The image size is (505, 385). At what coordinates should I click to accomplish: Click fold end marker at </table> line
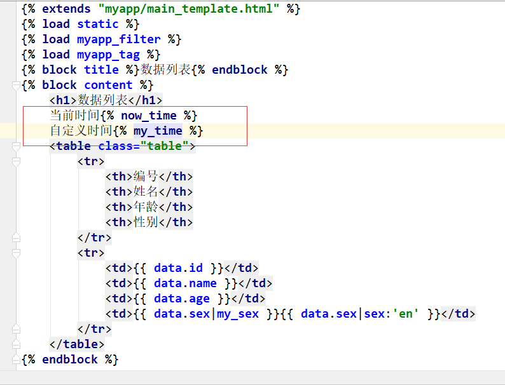16,344
